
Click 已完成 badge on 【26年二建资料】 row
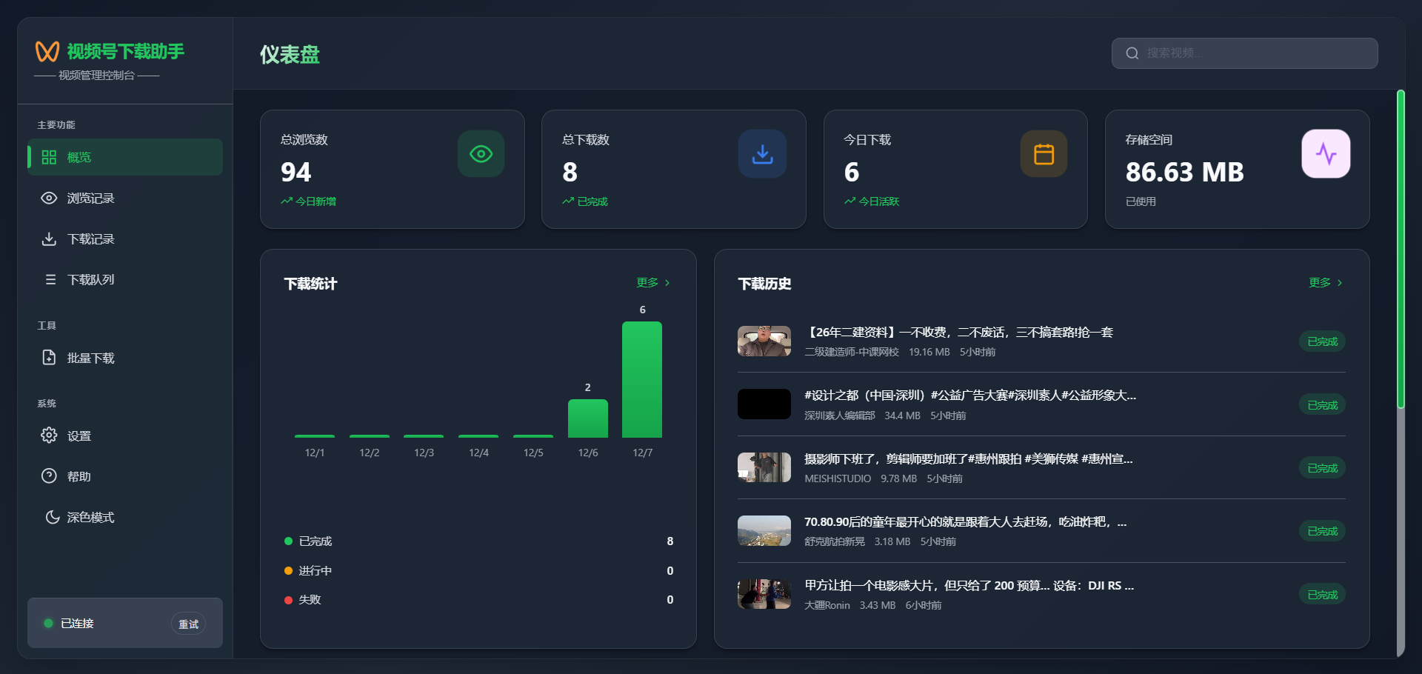coord(1322,341)
